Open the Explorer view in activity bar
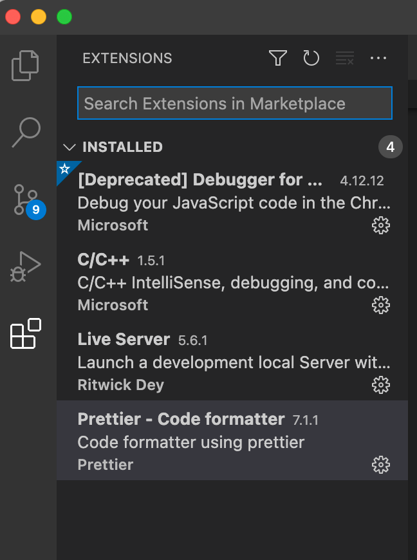This screenshot has height=560, width=417. 25,66
